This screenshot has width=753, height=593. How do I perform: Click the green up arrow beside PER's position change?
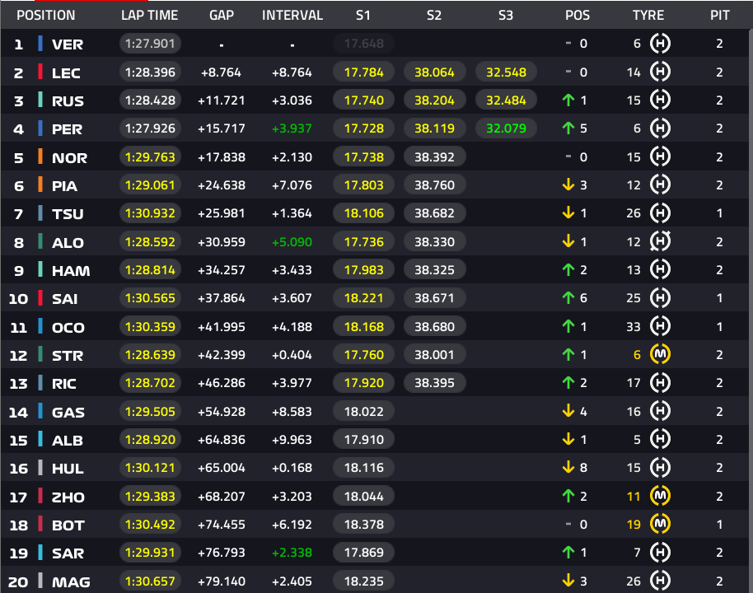[x=568, y=128]
